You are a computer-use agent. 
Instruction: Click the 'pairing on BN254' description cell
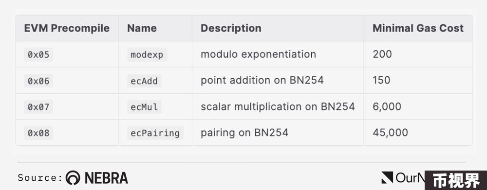pyautogui.click(x=278, y=133)
